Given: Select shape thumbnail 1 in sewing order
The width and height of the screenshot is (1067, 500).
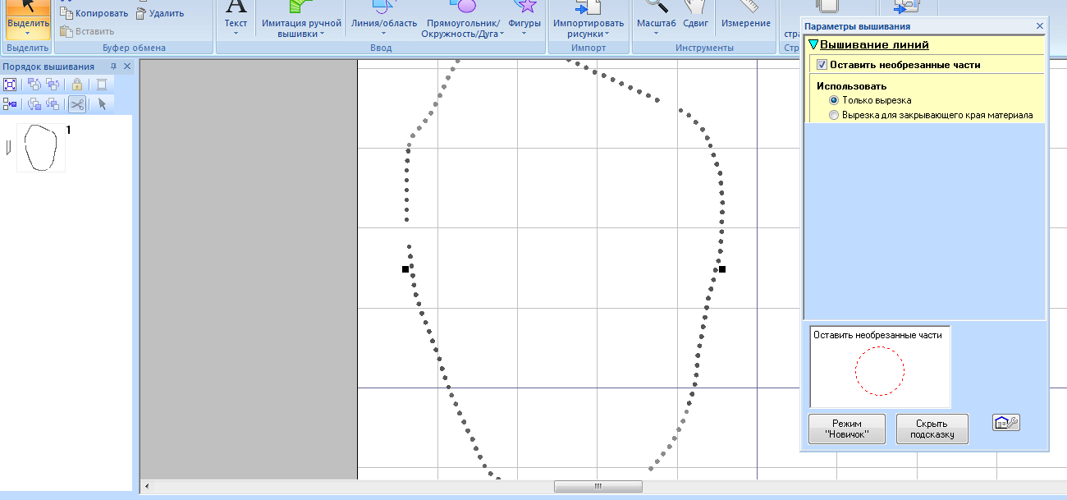Looking at the screenshot, I should click(40, 148).
